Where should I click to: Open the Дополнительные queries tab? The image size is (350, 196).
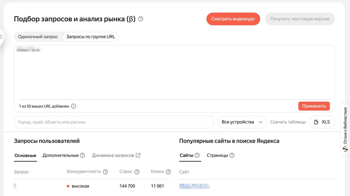click(60, 155)
